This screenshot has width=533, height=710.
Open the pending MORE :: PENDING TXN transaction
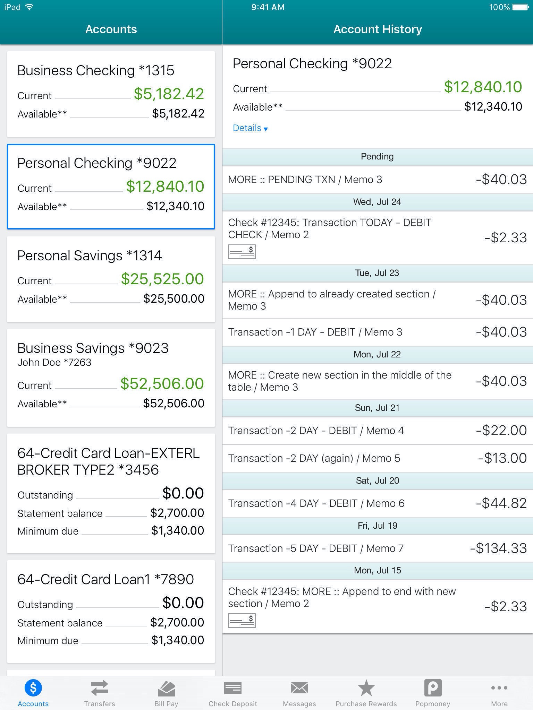pos(377,180)
